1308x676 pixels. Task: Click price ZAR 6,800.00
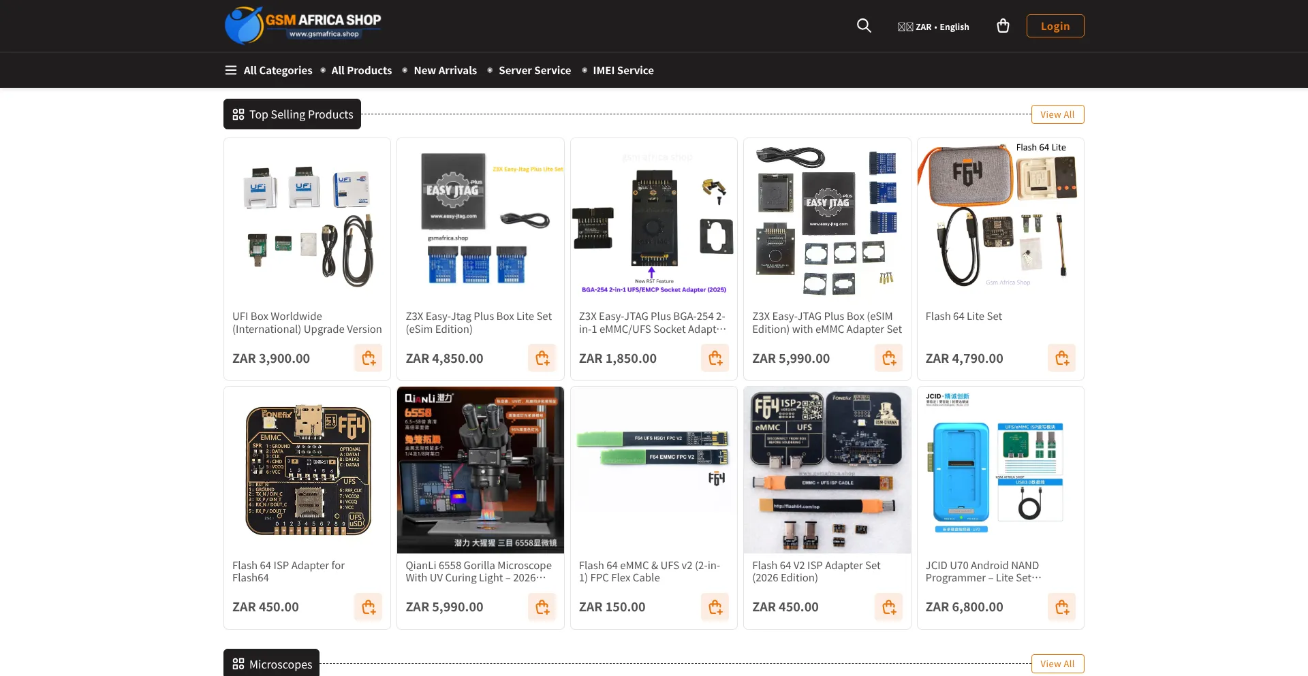point(964,607)
